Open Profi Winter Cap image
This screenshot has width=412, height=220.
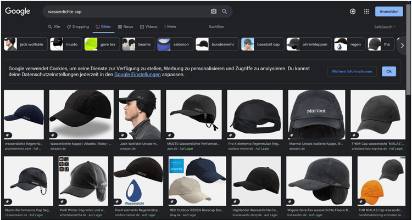click(83, 181)
